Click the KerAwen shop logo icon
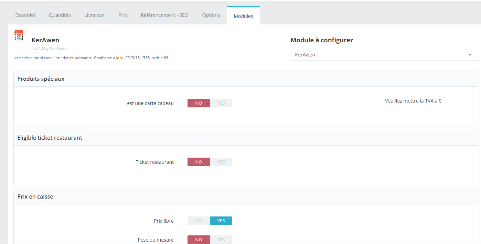This screenshot has height=244, width=481. [x=19, y=35]
